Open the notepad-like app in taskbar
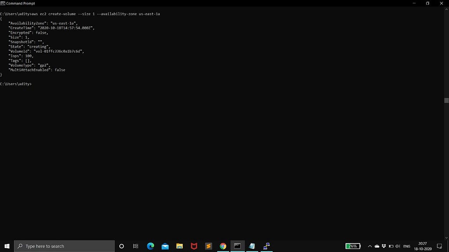This screenshot has height=252, width=449. tap(252, 246)
